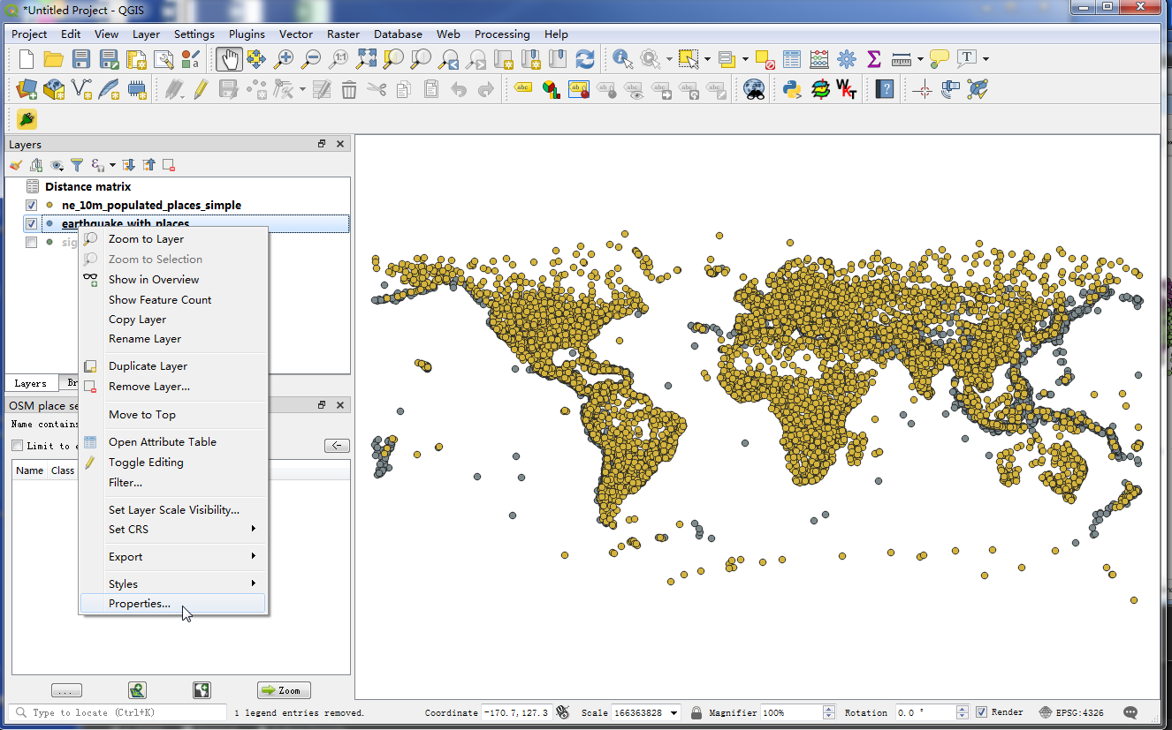The height and width of the screenshot is (730, 1172).
Task: Click the green plugin icon in third toolbar row
Action: click(27, 119)
